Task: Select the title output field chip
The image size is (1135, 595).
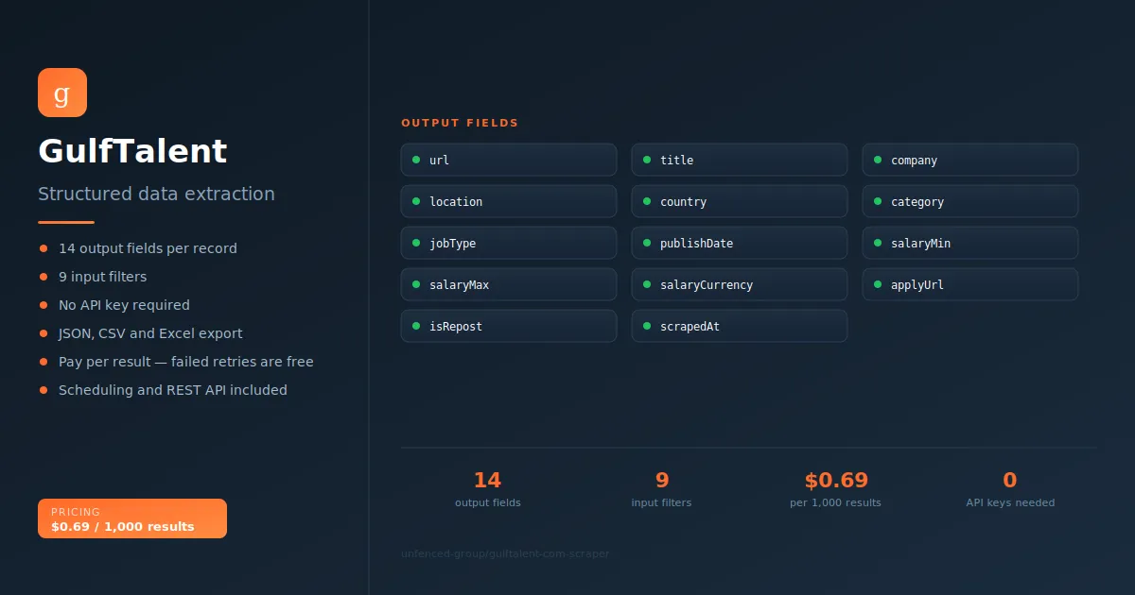Action: pos(740,160)
